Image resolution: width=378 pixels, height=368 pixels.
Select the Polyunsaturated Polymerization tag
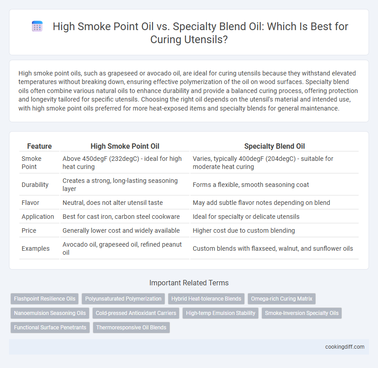(x=123, y=299)
